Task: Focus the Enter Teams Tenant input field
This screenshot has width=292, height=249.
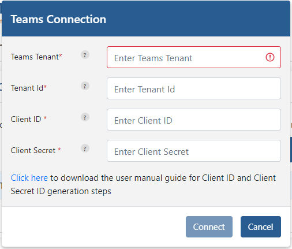Action: (194, 57)
